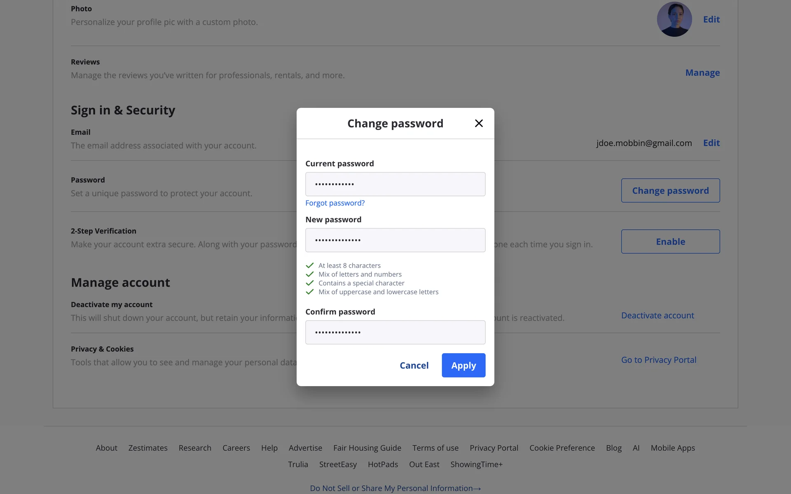Click Do Not Sell or Share link
Image resolution: width=791 pixels, height=494 pixels.
tap(395, 488)
